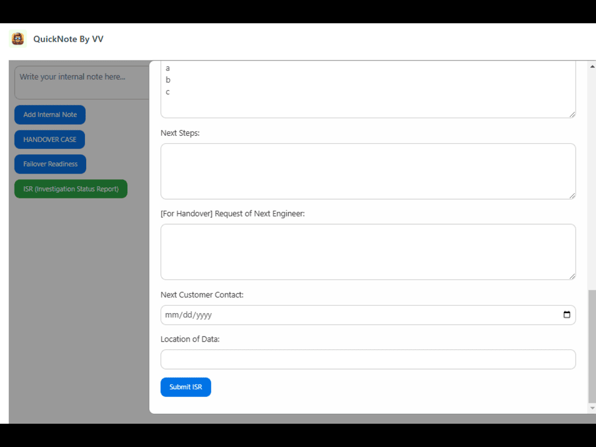The image size is (596, 447).
Task: Click the QuickNote By VV title text
Action: 68,39
